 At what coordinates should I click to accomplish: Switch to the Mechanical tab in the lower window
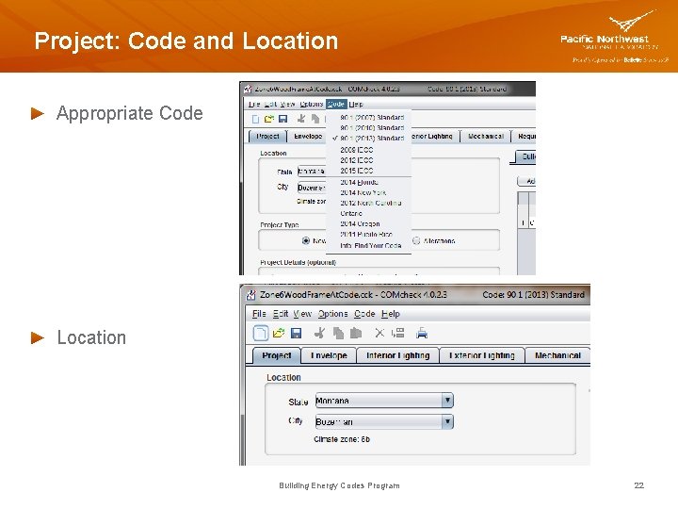[x=557, y=355]
